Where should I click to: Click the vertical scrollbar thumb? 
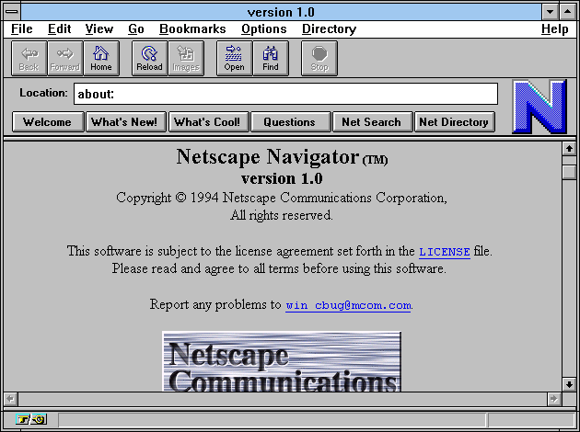(x=569, y=173)
